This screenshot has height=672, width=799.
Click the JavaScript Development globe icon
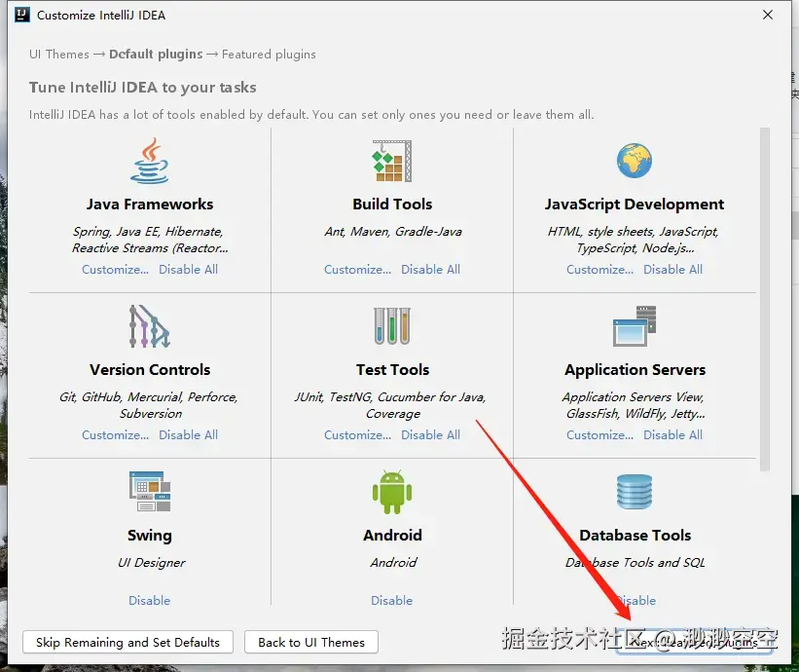click(634, 161)
